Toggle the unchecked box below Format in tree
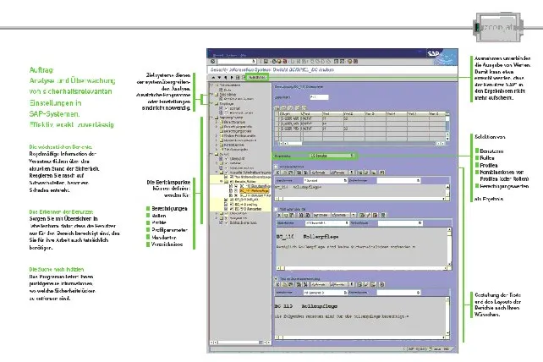The height and width of the screenshot is (362, 543). (227, 113)
